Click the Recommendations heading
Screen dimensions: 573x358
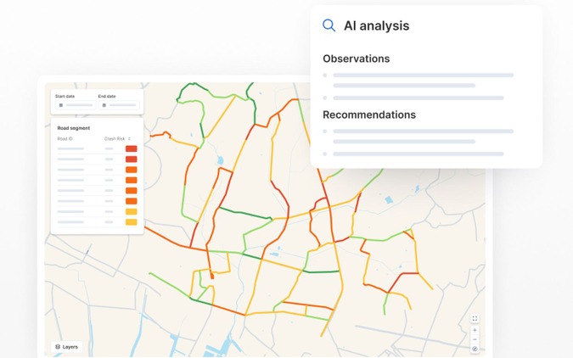(x=369, y=115)
